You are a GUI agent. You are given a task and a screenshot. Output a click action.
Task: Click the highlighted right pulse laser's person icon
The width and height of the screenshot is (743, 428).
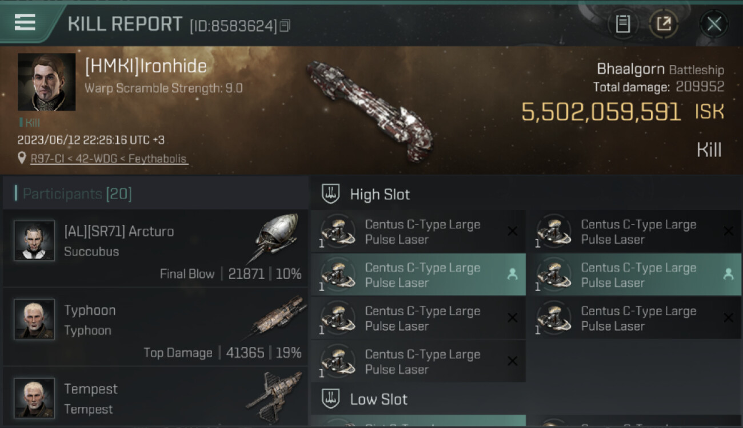[x=728, y=274]
